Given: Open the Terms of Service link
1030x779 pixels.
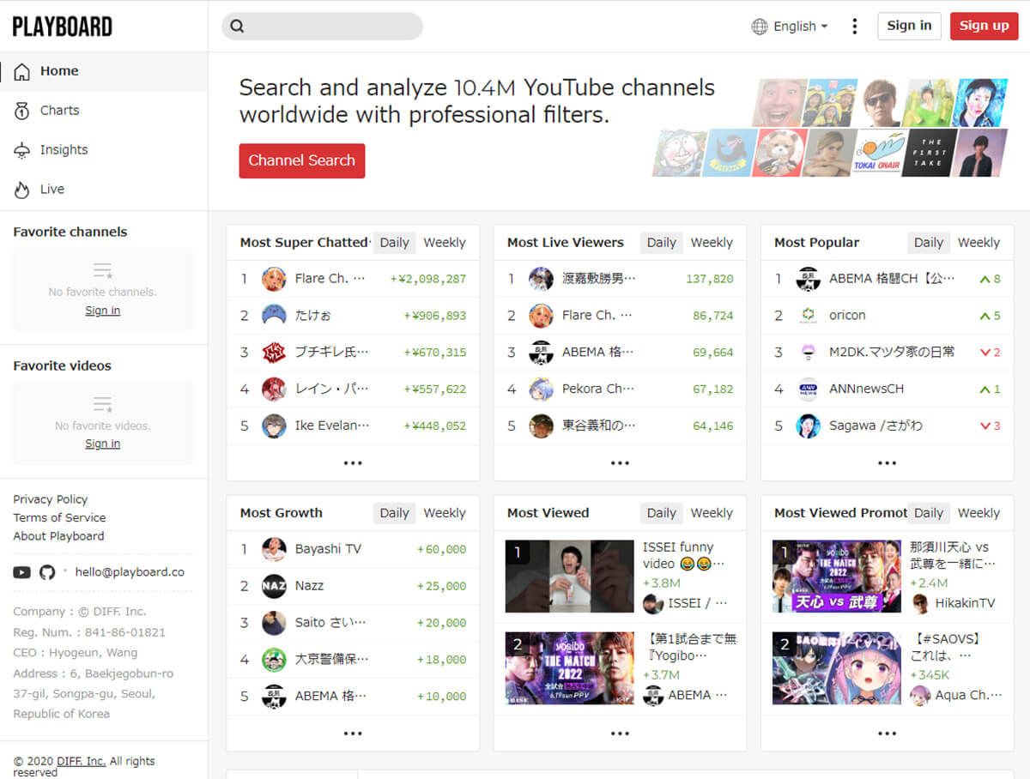Looking at the screenshot, I should 59,517.
